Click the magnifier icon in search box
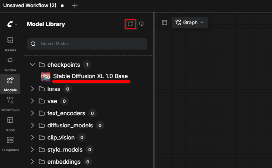The width and height of the screenshot is (272, 168). (x=33, y=44)
